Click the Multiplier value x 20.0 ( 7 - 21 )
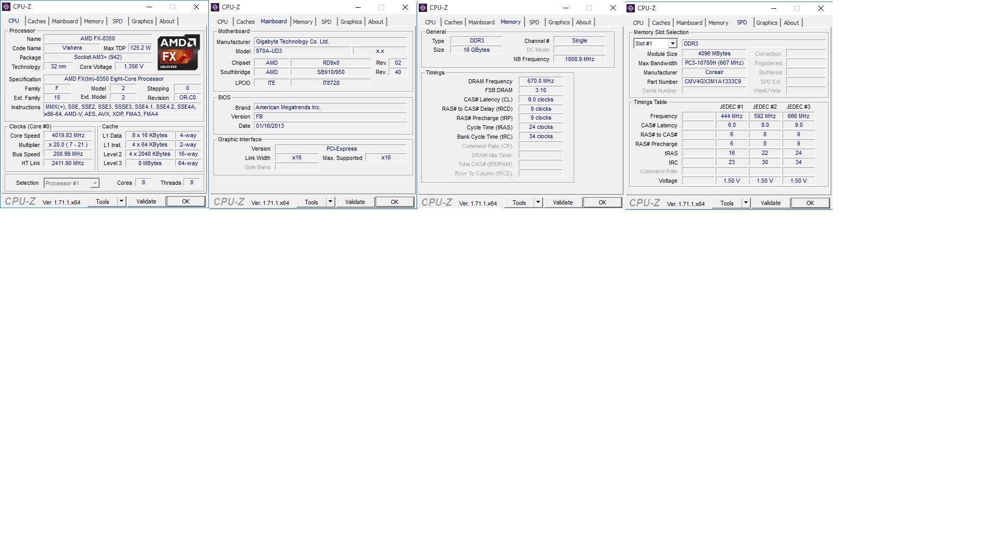This screenshot has height=559, width=995. (x=68, y=144)
